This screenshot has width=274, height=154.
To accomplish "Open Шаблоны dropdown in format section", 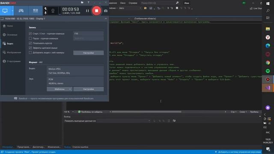I will pos(60,89).
